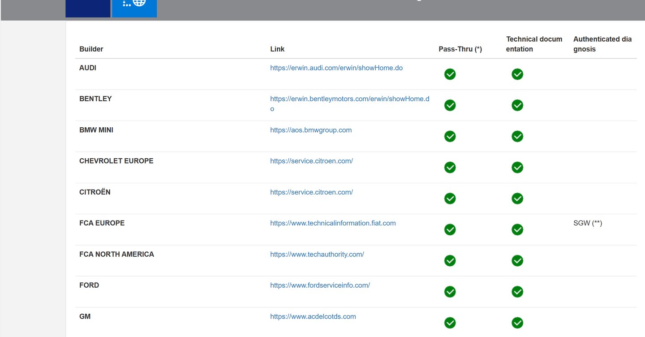Click CHEVROLET EUROPE Technical documentation checkmark
The height and width of the screenshot is (337, 645).
tap(517, 168)
